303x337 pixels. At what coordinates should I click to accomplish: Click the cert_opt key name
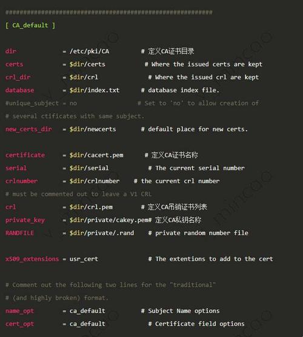[19, 324]
